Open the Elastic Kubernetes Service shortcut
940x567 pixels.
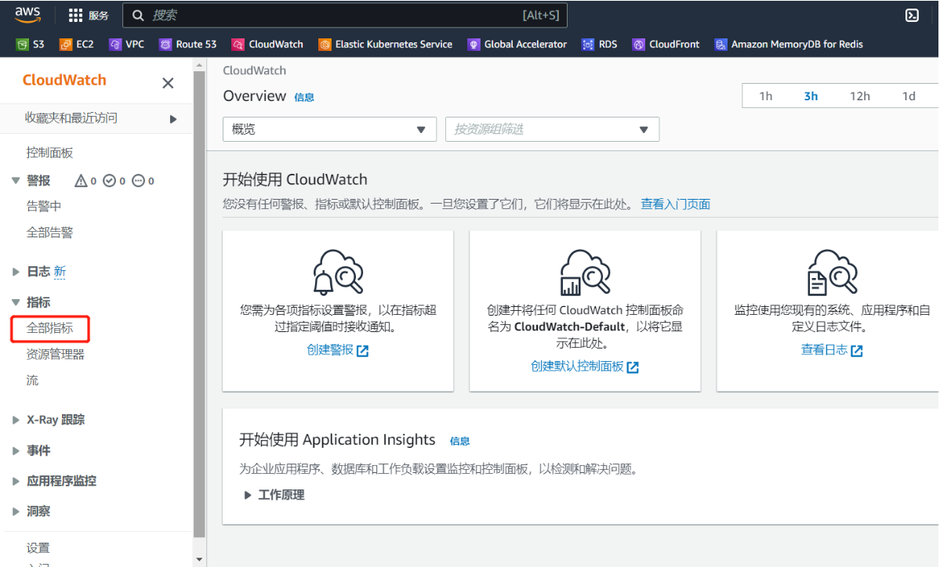386,45
